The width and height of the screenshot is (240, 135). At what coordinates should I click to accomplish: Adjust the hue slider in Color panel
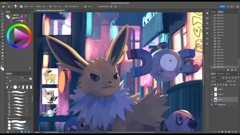(18, 15)
